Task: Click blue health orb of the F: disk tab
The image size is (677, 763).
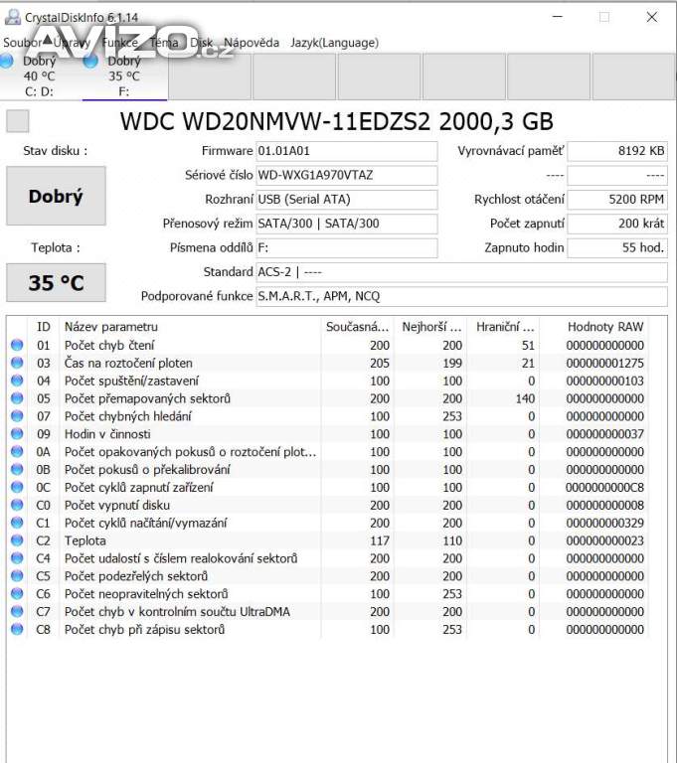Action: click(90, 62)
